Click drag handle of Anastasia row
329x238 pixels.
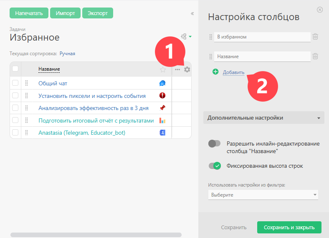point(26,133)
